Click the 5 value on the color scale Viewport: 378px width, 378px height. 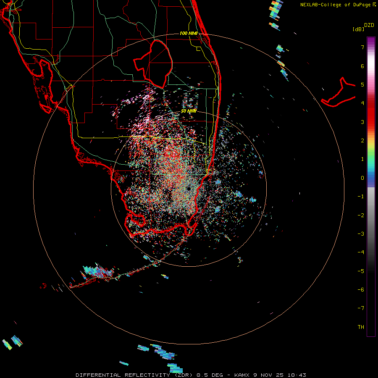(x=362, y=84)
